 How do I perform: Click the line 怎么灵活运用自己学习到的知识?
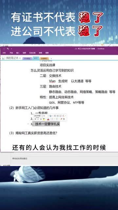pyautogui.click(x=52, y=71)
